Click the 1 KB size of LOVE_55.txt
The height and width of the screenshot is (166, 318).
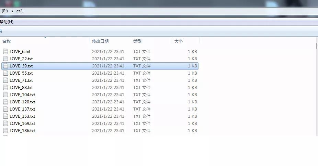[x=192, y=73]
